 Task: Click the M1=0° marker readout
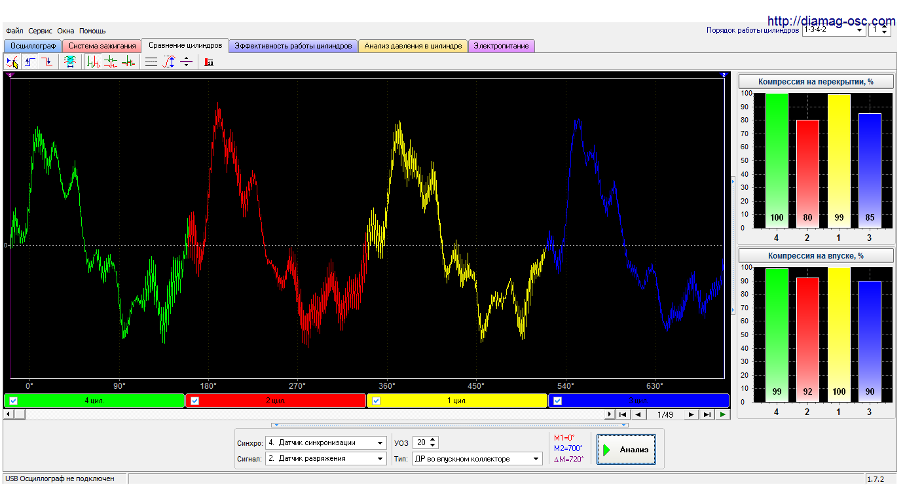point(564,438)
